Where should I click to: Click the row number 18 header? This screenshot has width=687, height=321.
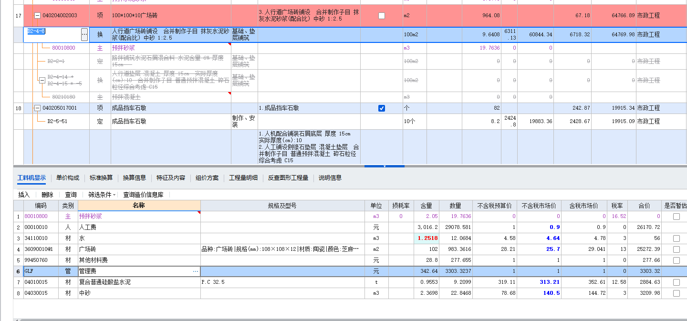coord(18,108)
